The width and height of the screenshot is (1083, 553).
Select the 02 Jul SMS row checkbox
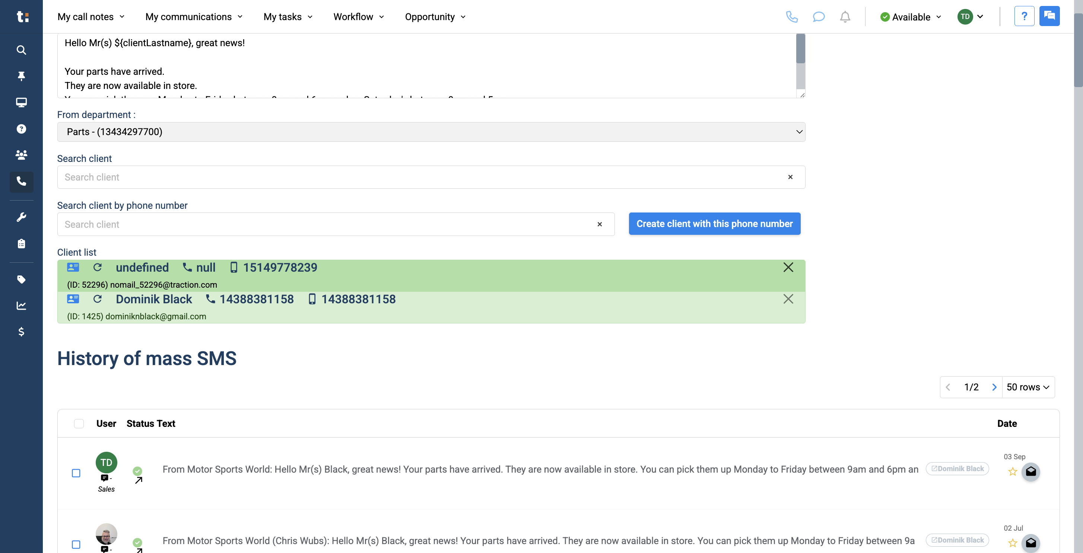coord(76,544)
